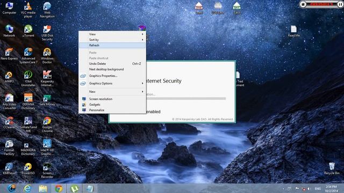Open CCleaner from the taskbar

(x=11, y=188)
